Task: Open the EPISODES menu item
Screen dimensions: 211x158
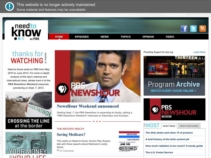Action: 82,37
